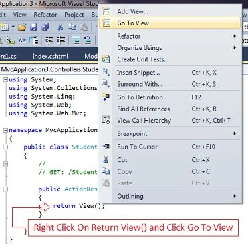This screenshot has width=248, height=250.
Task: Click the Save floppy disk icon
Action: [34, 27]
